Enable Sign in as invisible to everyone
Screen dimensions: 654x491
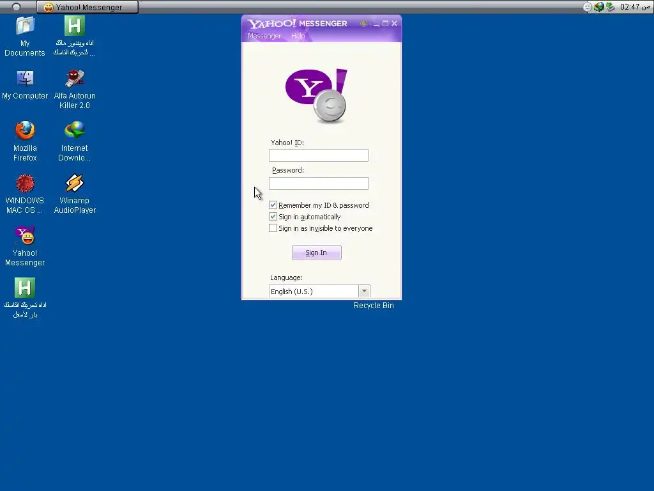pyautogui.click(x=273, y=228)
